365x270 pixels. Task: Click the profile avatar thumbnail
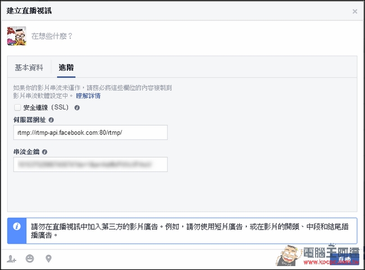16,36
